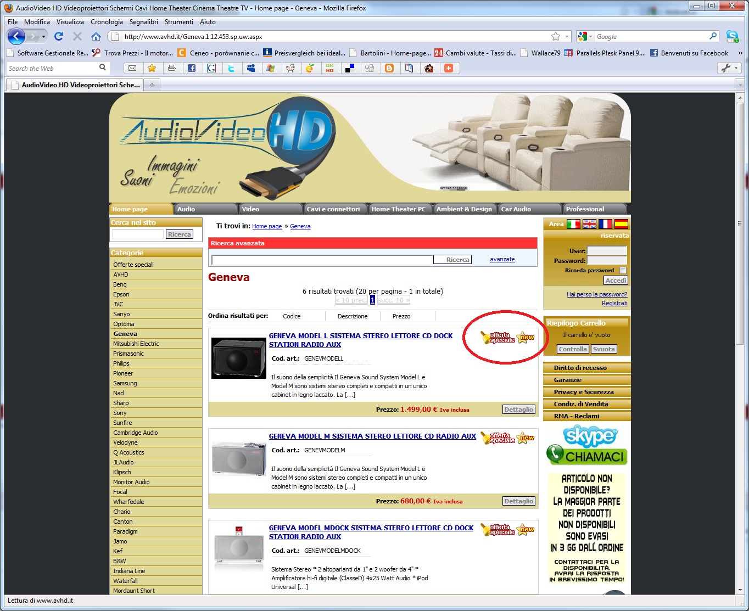
Task: Sort results by Prezzo
Action: point(401,316)
